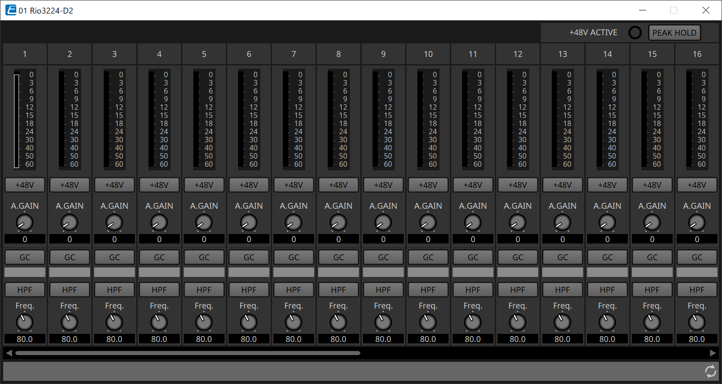Click the +48V ACTIVE indicator circle
Viewport: 722px width, 384px height.
(x=635, y=33)
